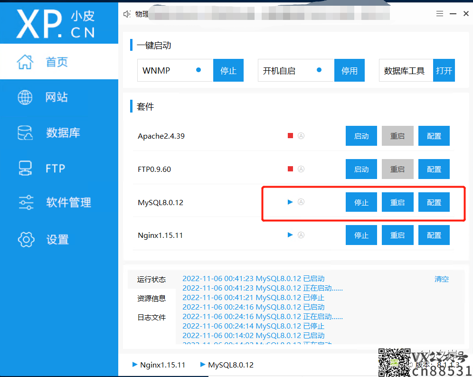Toggle Apache auto-start A icon
473x377 pixels.
pyautogui.click(x=301, y=136)
